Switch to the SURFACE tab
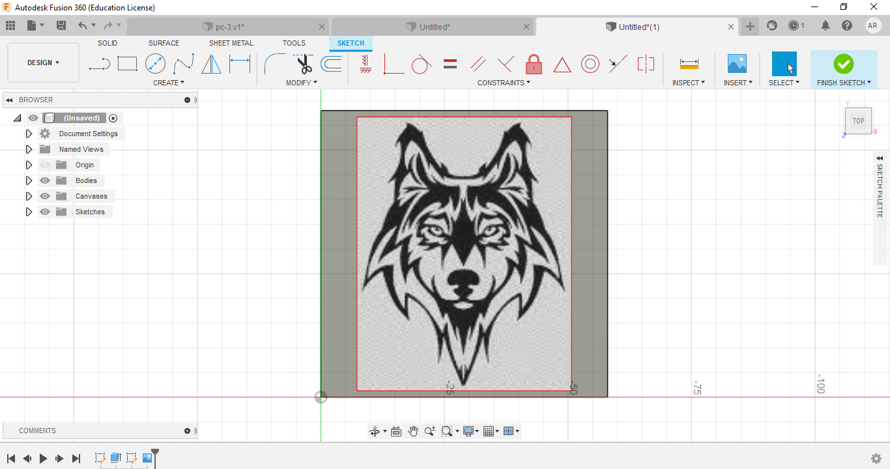Viewport: 890px width, 469px height. pos(164,43)
